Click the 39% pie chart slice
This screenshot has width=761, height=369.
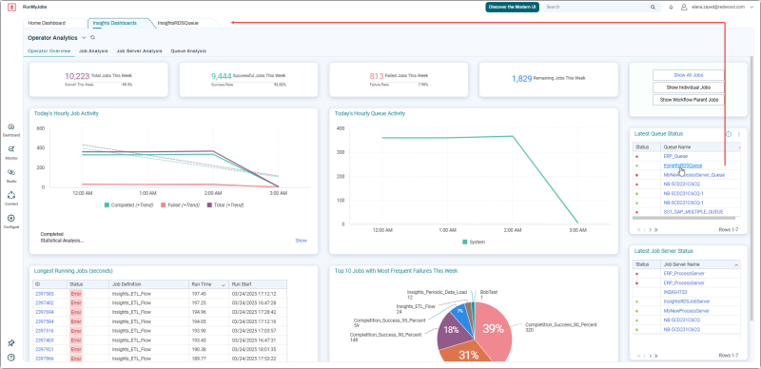click(493, 329)
